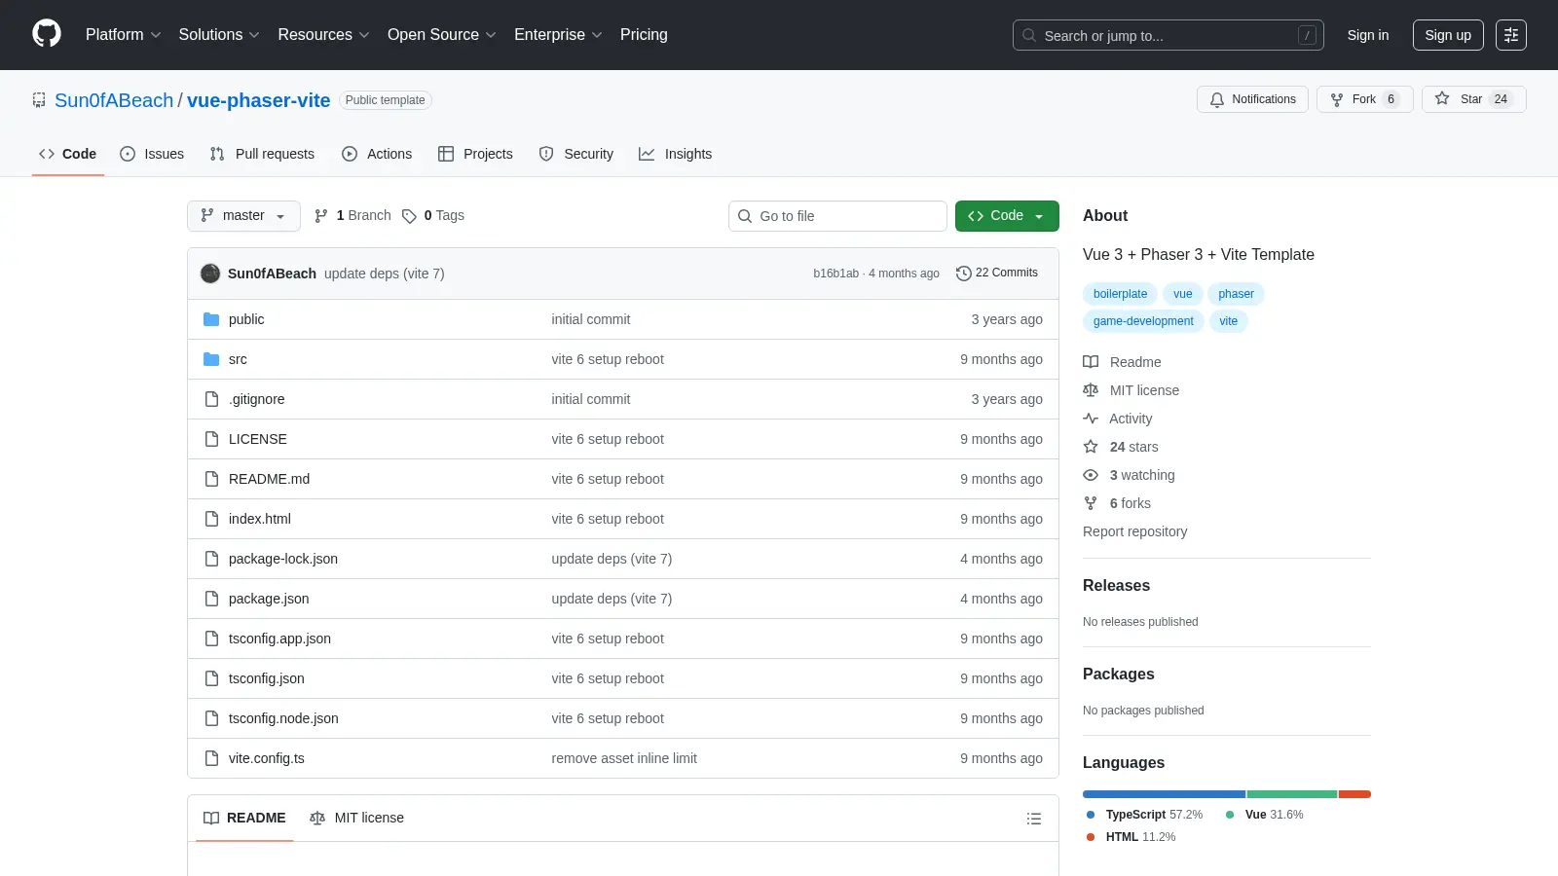This screenshot has width=1558, height=876.
Task: Open the tsconfig.app.json file
Action: pos(279,639)
